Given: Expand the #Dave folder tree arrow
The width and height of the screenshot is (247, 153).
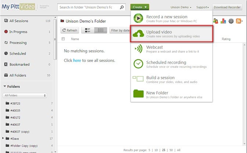Looking at the screenshot, I should point(3,138).
